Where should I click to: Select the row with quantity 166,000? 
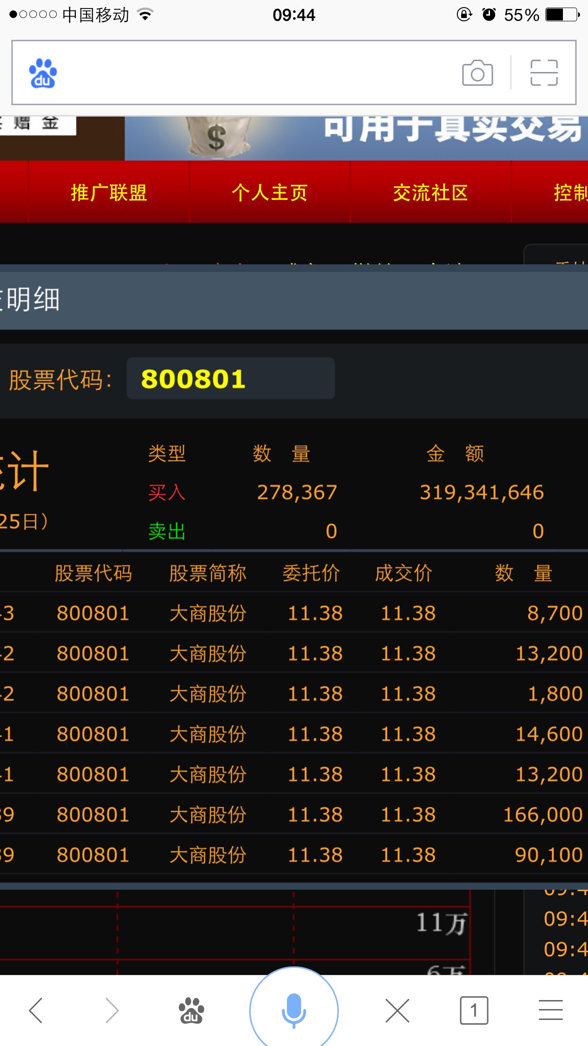coord(294,815)
